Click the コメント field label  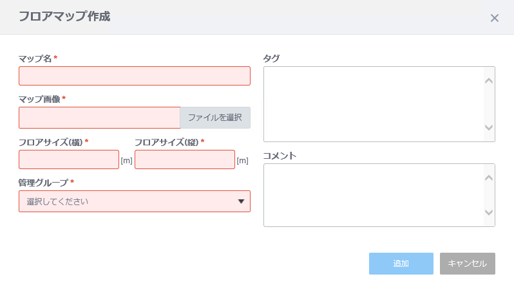[x=279, y=156]
